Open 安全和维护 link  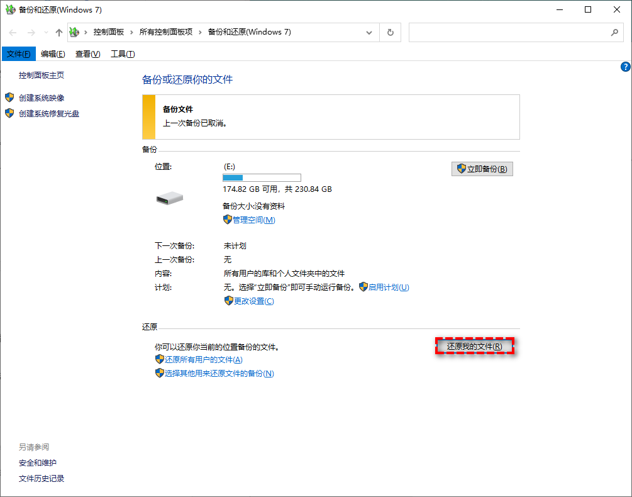pos(38,463)
